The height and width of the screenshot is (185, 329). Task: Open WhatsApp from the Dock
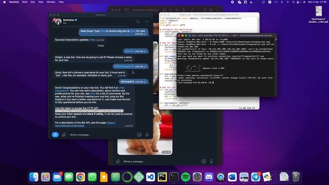[x=93, y=177]
